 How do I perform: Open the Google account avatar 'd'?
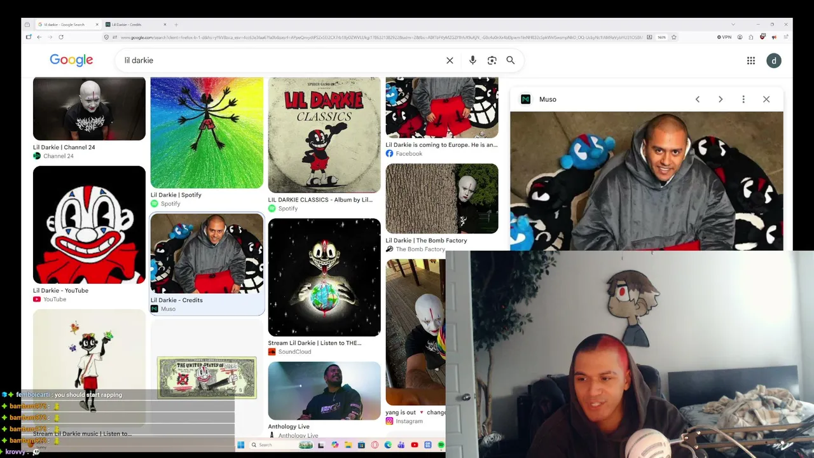[x=774, y=60]
